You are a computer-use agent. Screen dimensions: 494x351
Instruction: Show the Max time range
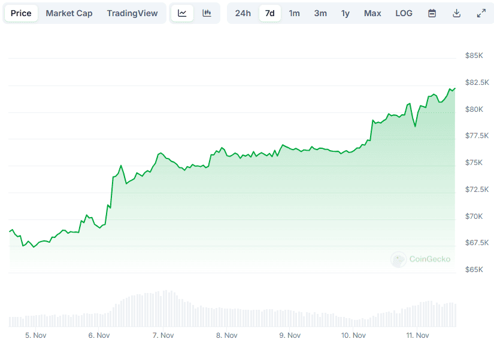372,13
